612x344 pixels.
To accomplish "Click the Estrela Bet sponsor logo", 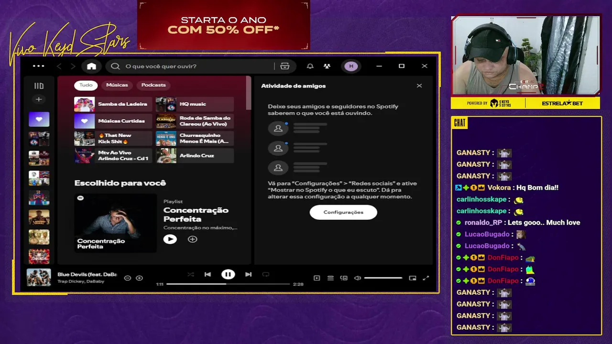I will 562,103.
